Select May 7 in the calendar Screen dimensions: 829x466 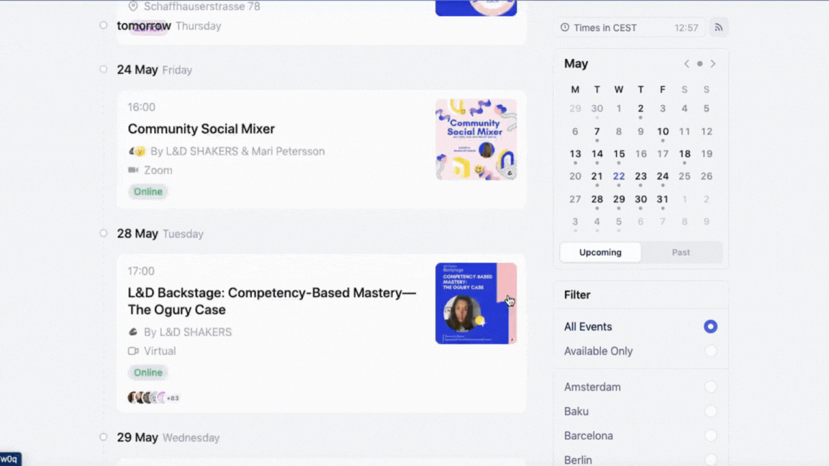click(597, 132)
